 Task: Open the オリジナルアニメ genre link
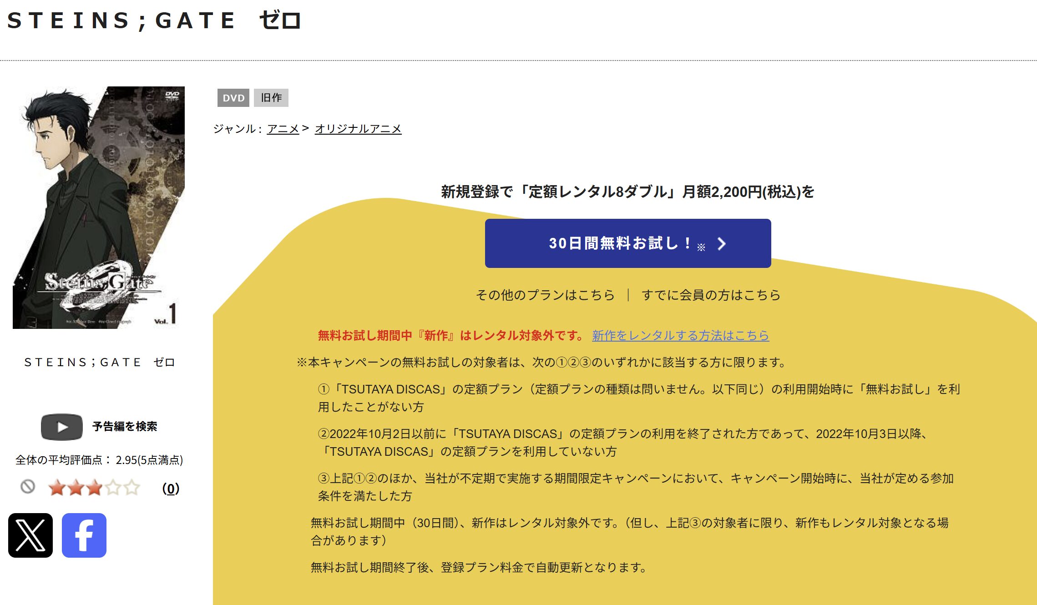pos(358,129)
